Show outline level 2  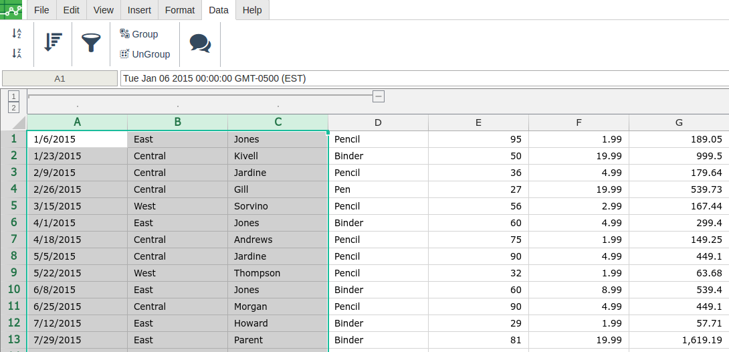13,108
